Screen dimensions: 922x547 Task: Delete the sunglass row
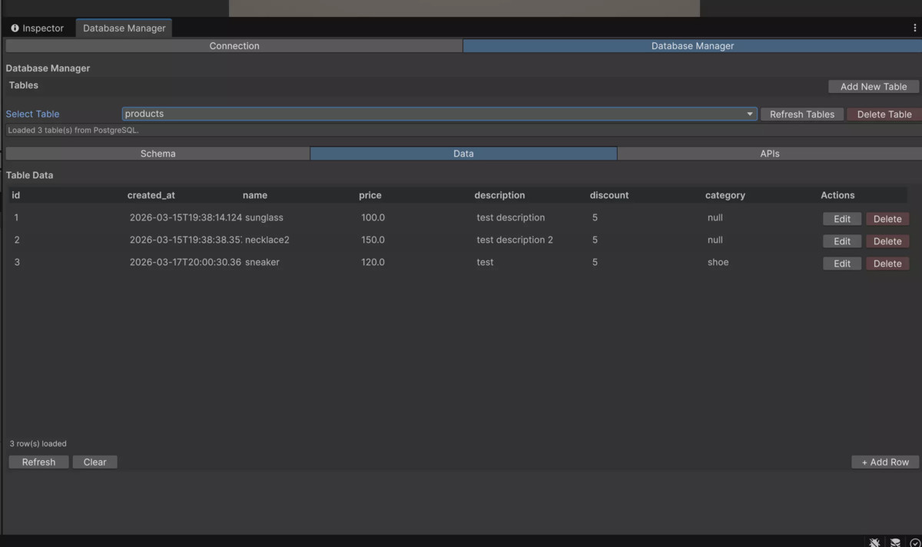coord(887,219)
